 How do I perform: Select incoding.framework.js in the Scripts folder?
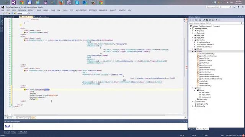click(207, 54)
